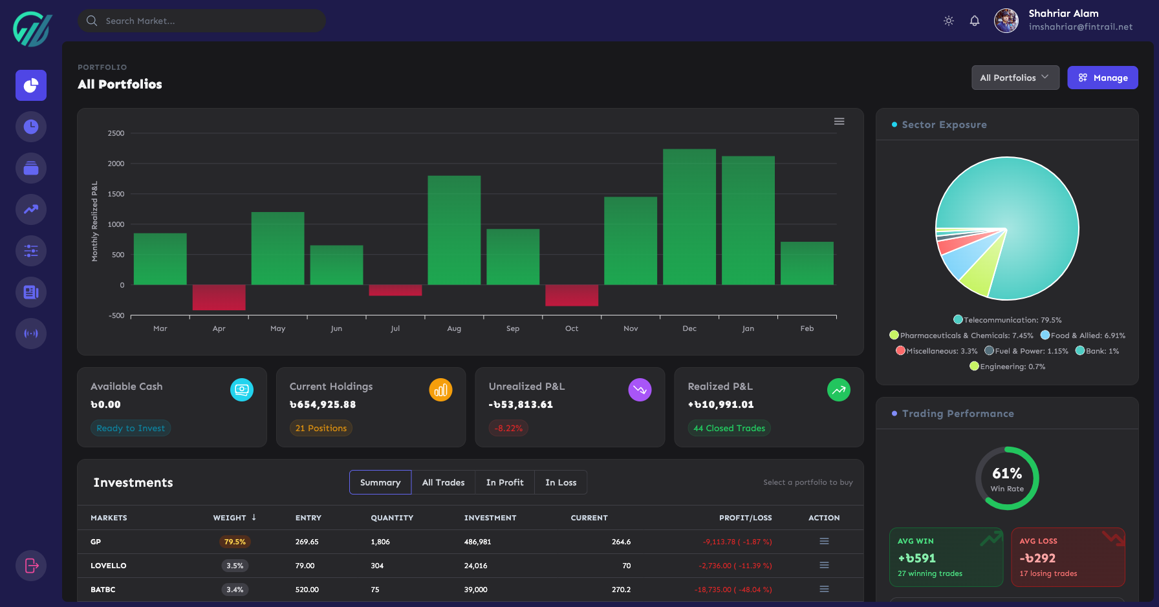
Task: Toggle light mode with the sun icon
Action: click(948, 21)
